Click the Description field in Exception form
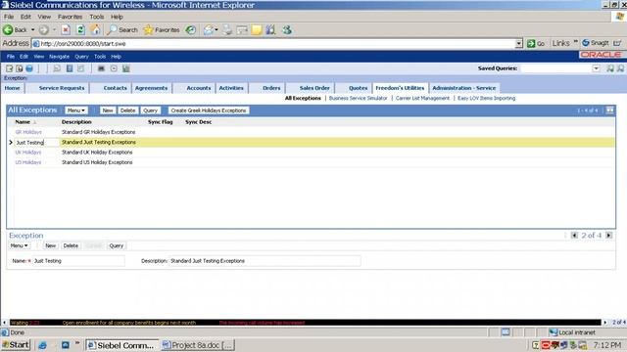Viewport: 627px width, 352px height. click(x=265, y=261)
